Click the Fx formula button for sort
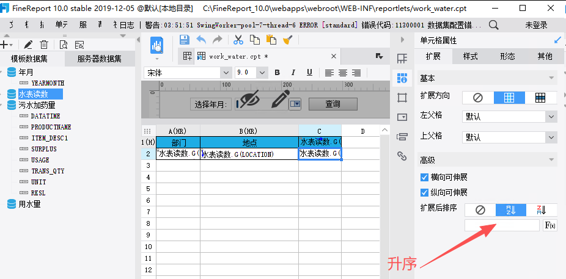The height and width of the screenshot is (279, 566). click(x=550, y=226)
